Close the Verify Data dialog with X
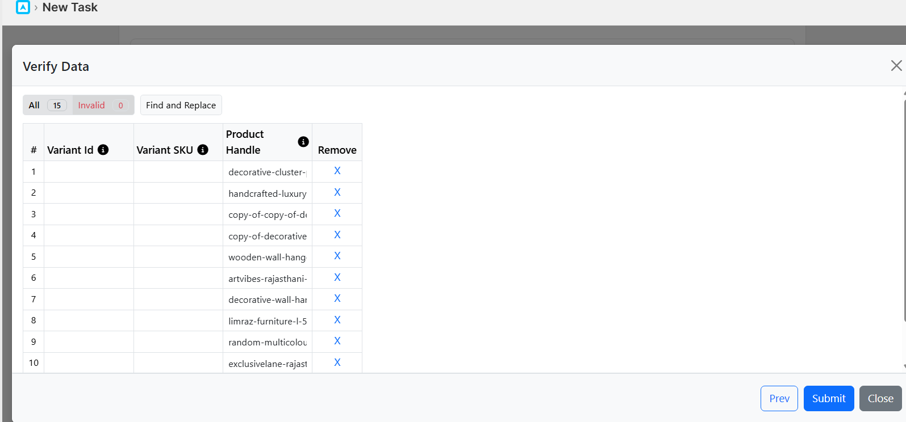Screen dimensions: 906x422 point(896,66)
